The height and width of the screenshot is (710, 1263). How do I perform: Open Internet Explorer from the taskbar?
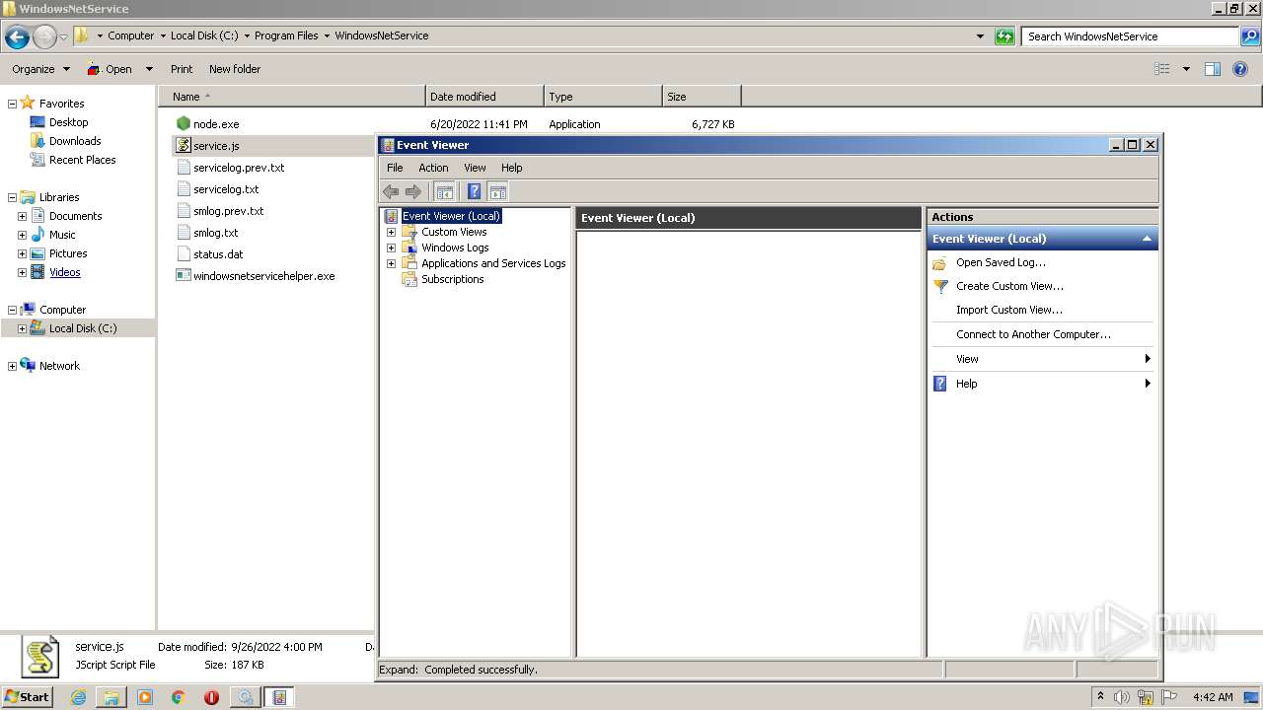(78, 697)
